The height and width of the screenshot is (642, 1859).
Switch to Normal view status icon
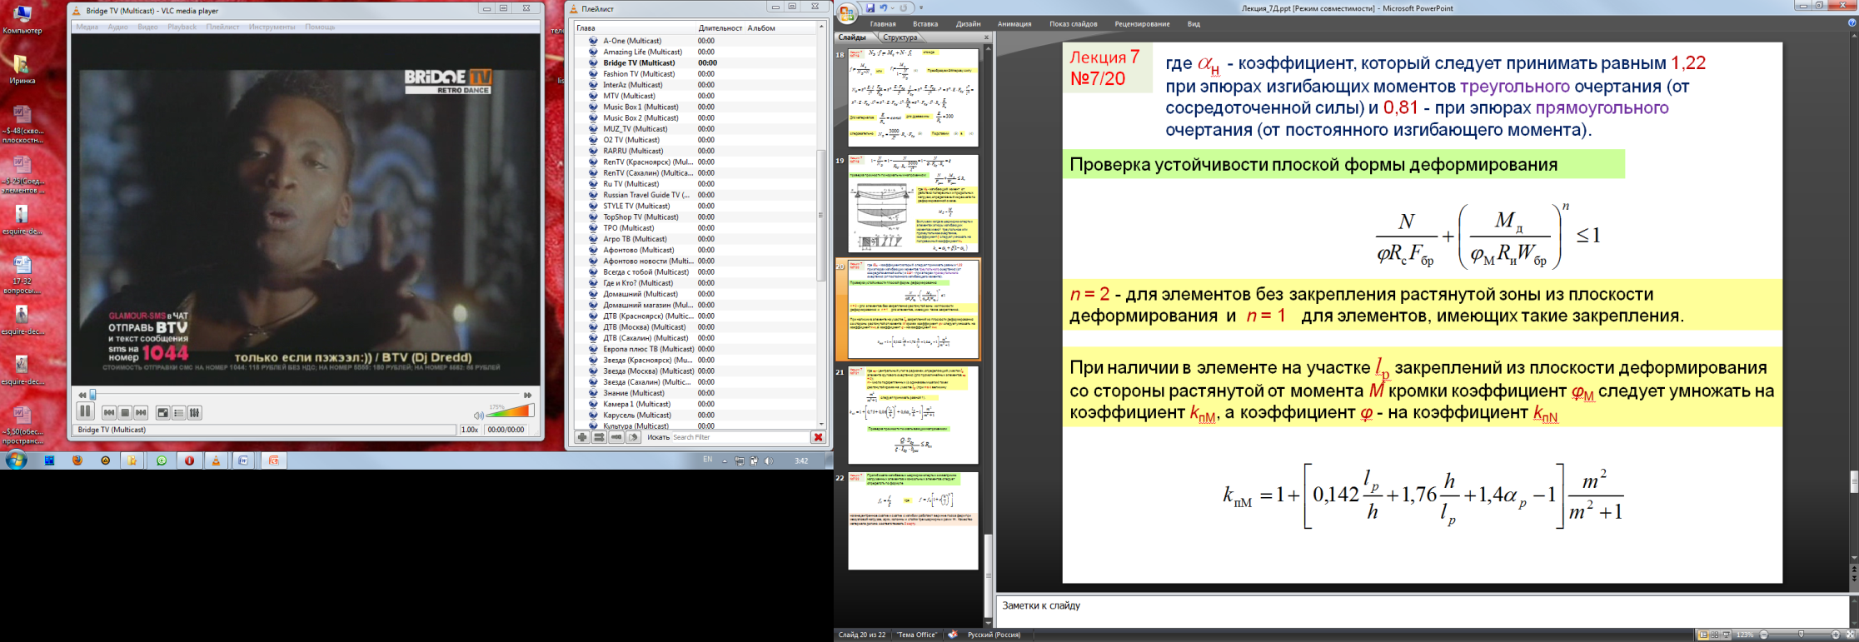click(1703, 635)
